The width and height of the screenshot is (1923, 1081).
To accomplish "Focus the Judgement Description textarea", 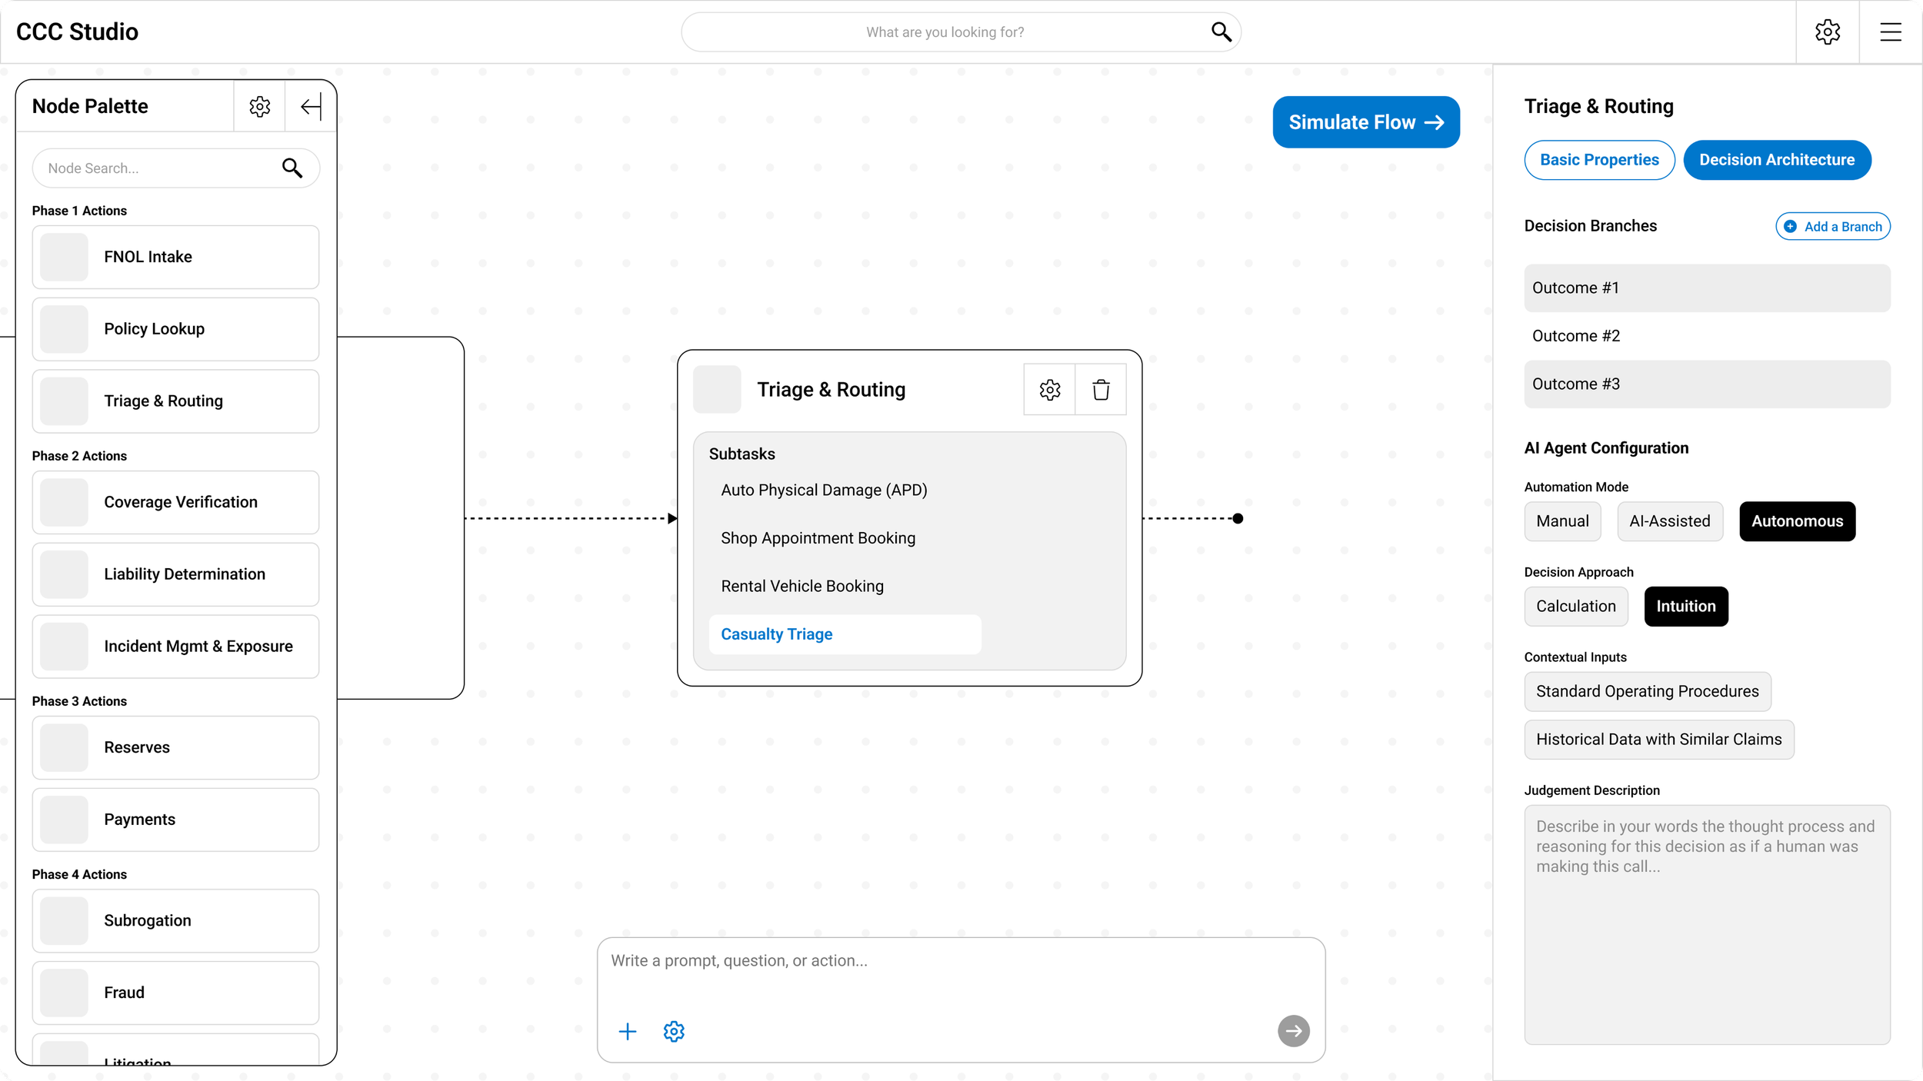I will pyautogui.click(x=1707, y=924).
